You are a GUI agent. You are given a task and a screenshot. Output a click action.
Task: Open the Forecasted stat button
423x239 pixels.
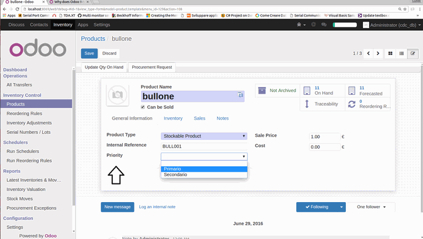click(x=367, y=91)
